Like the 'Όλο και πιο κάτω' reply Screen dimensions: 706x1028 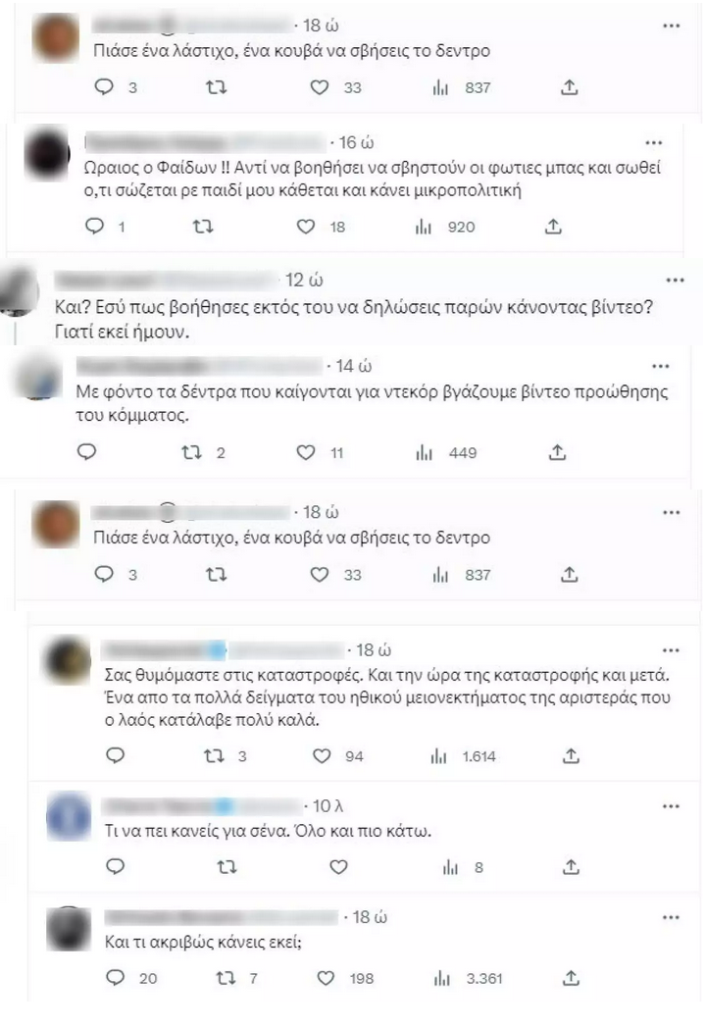click(338, 867)
